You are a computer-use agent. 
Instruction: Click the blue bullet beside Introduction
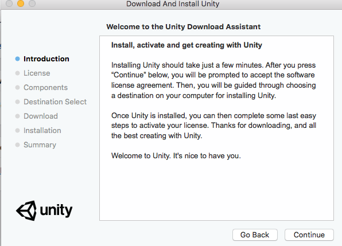(17, 59)
